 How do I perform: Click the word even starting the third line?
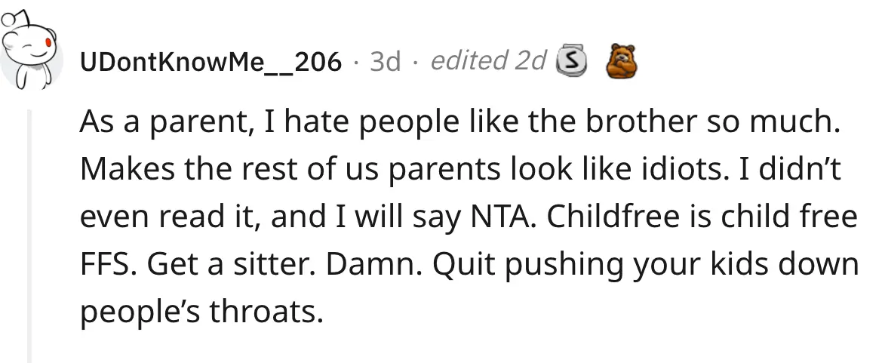pyautogui.click(x=113, y=218)
